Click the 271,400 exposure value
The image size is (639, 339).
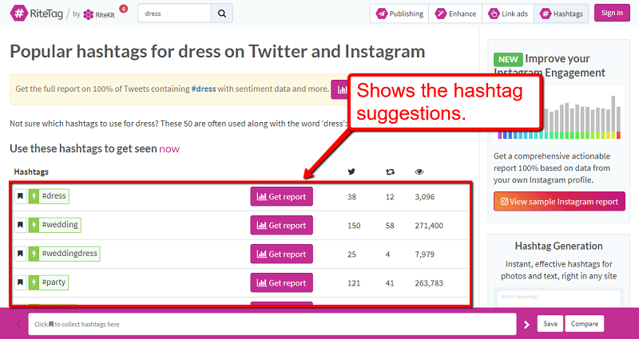429,226
